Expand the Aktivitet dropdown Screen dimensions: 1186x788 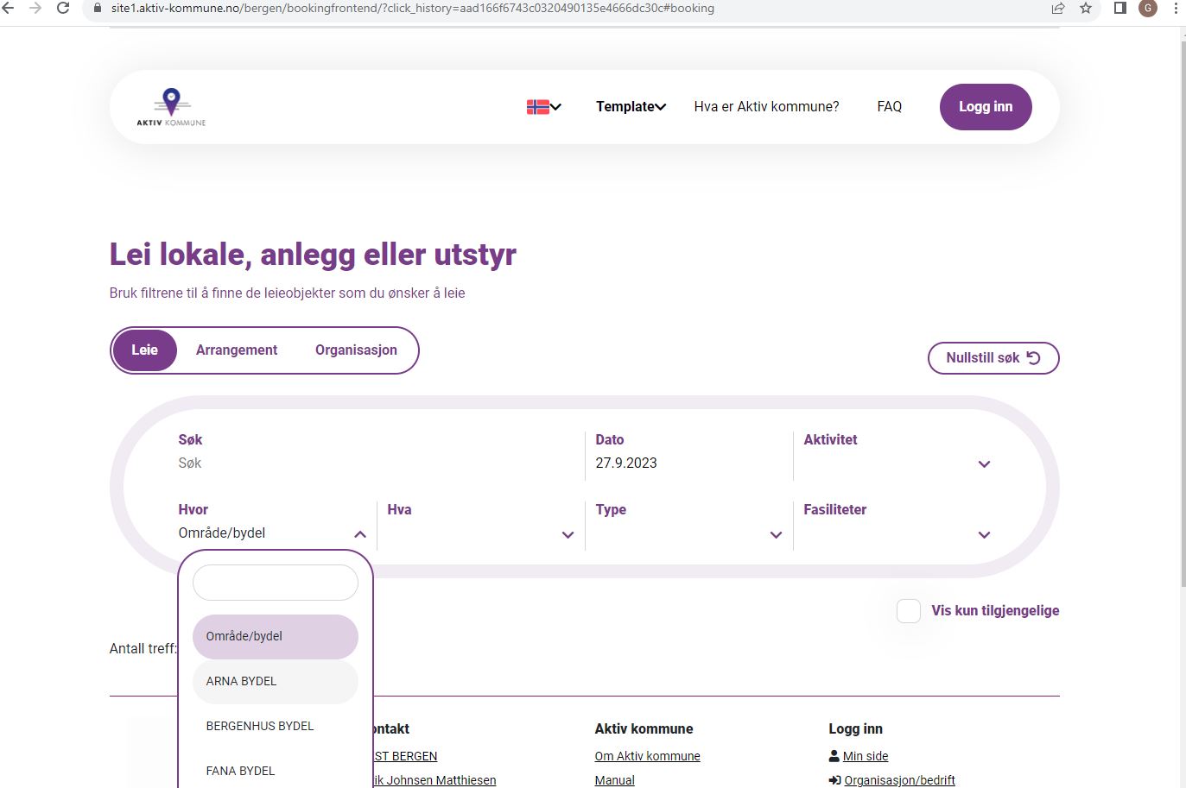click(984, 463)
